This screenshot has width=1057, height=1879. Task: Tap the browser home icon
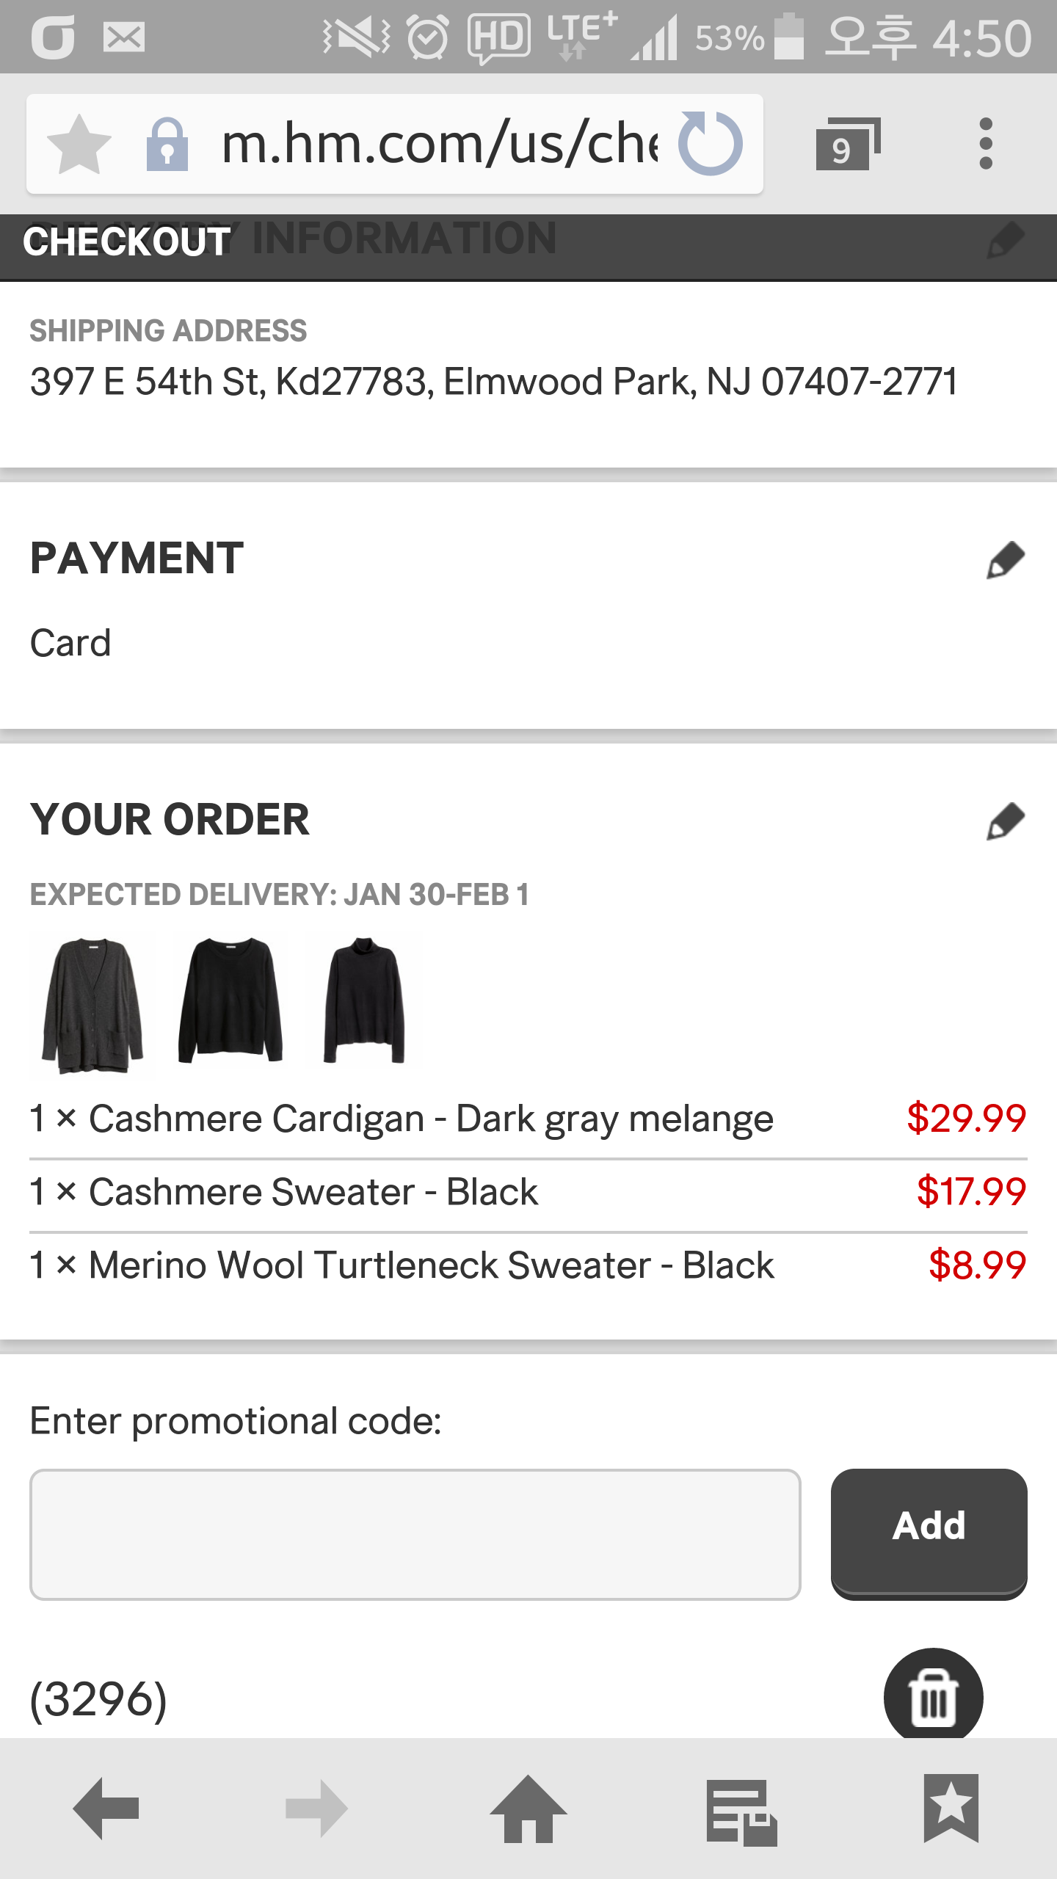point(528,1809)
